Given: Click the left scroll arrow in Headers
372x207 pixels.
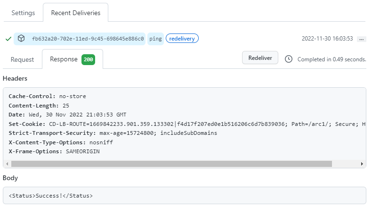Looking at the screenshot, I should (x=7, y=164).
